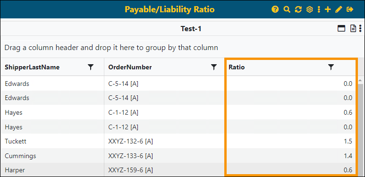Click the group-by drop area text
365x177 pixels.
(111, 48)
